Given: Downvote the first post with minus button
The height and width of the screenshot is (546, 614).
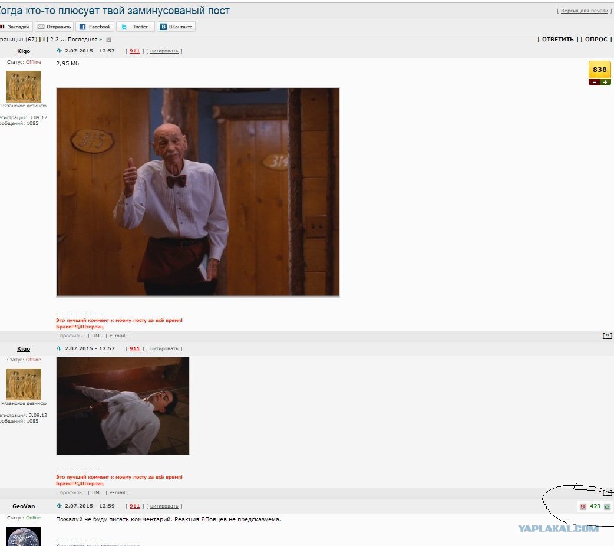Looking at the screenshot, I should click(x=594, y=83).
